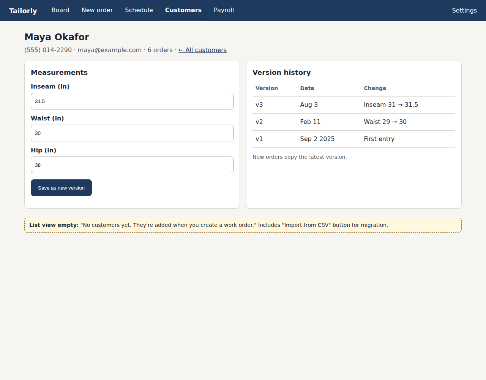Image resolution: width=486 pixels, height=380 pixels.
Task: Switch to the Schedule tab
Action: click(x=139, y=10)
